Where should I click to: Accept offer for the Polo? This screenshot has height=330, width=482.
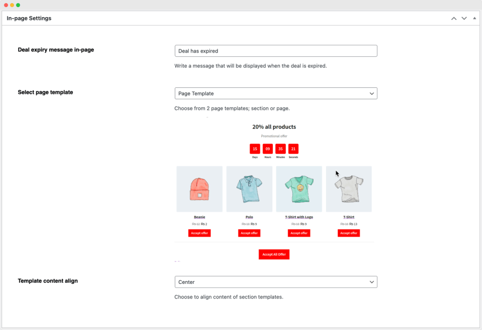pyautogui.click(x=249, y=233)
